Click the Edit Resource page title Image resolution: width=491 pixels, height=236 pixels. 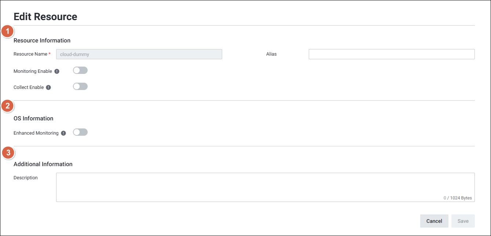click(x=45, y=16)
